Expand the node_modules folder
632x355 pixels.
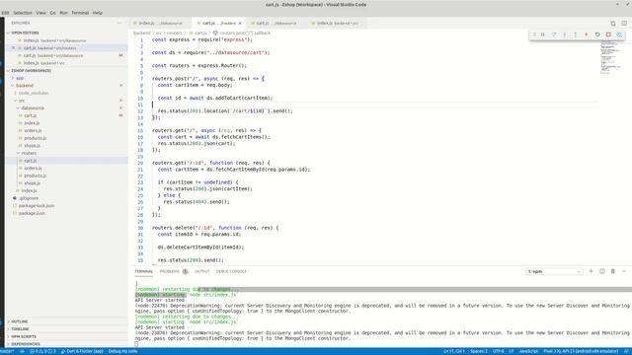(x=34, y=93)
